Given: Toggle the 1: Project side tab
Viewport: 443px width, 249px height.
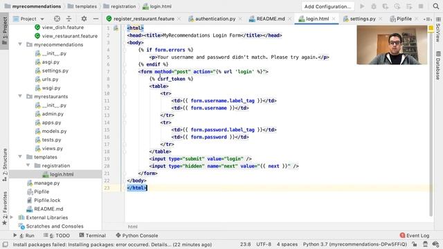Looking at the screenshot, I should pos(5,31).
